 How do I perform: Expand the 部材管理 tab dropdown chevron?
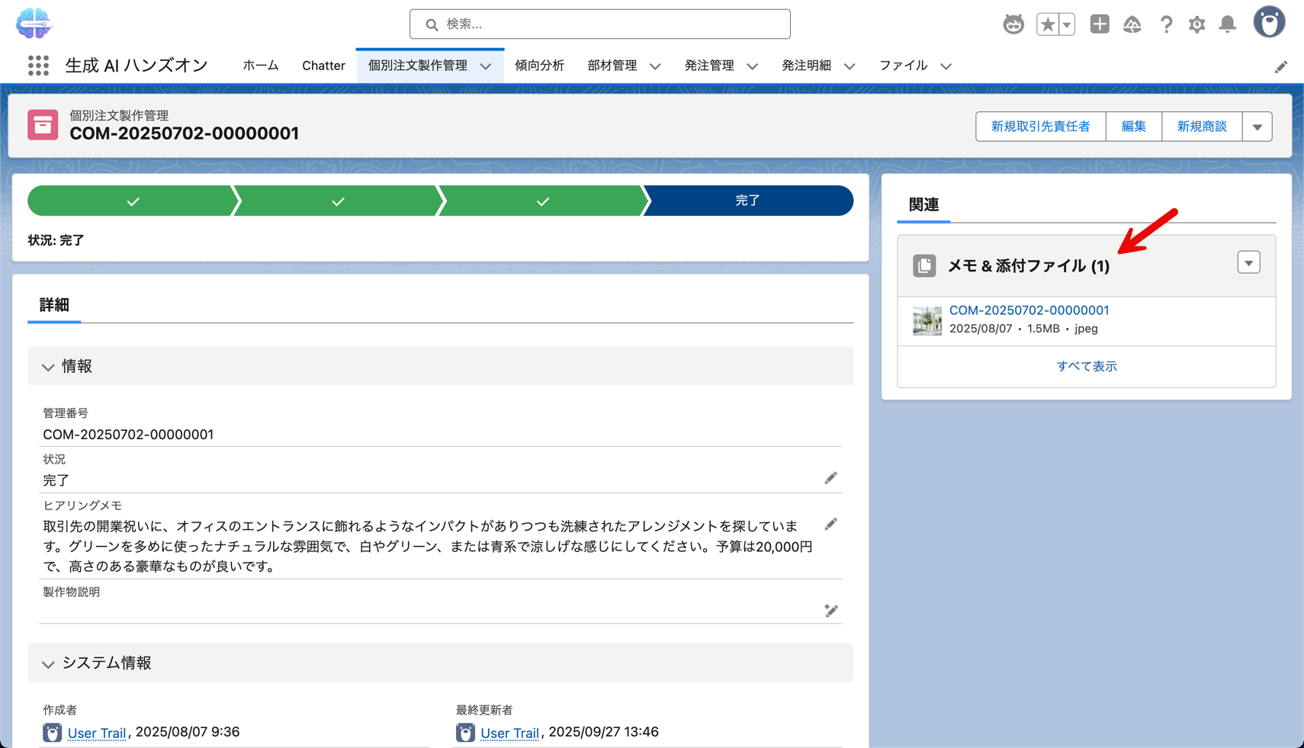[655, 66]
